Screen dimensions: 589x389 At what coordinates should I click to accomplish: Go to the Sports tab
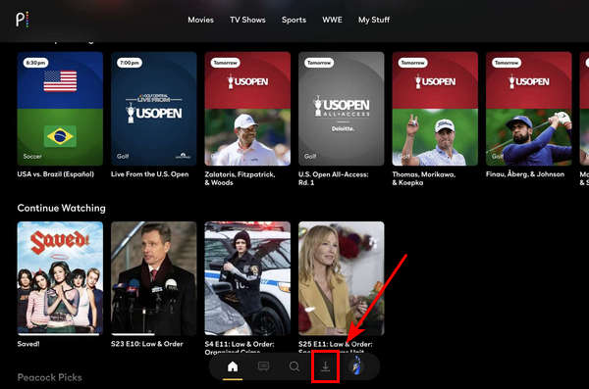tap(294, 20)
